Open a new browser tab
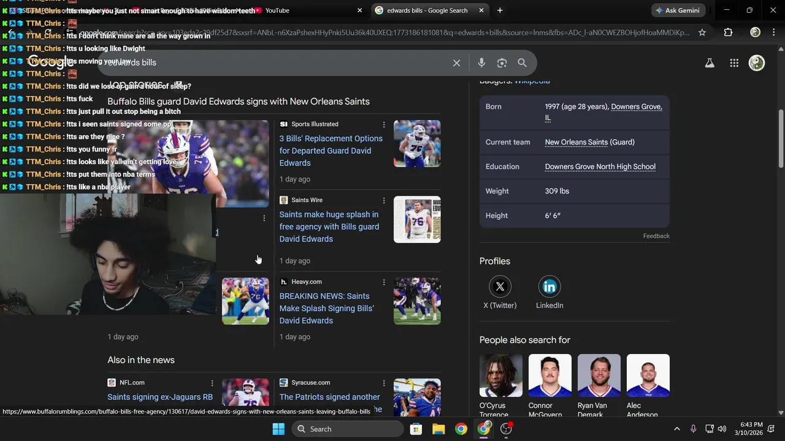Screen dimensions: 785x441 [500, 10]
